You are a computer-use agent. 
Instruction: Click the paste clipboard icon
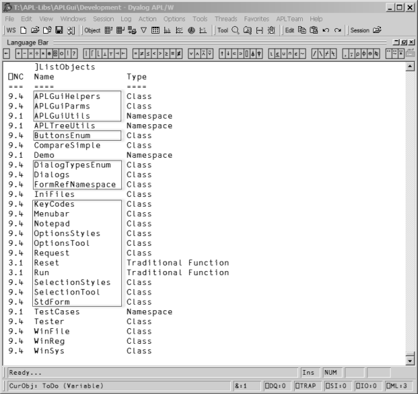[314, 30]
